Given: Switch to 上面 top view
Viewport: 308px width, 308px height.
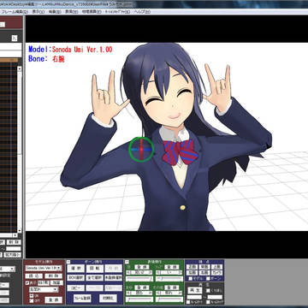Looking at the screenshot, I should tap(216, 267).
